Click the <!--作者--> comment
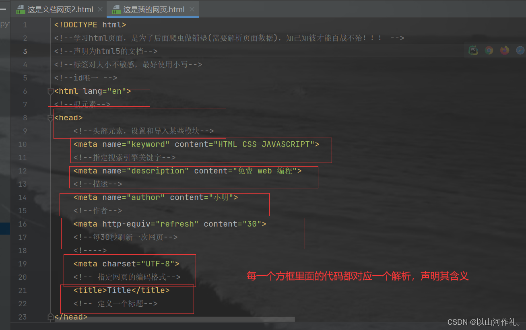526x330 pixels. (x=98, y=211)
